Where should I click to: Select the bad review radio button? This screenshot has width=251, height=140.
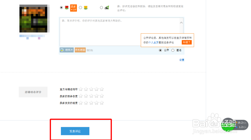[101, 8]
